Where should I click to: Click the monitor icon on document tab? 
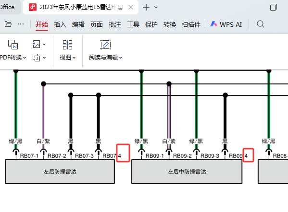121,7
